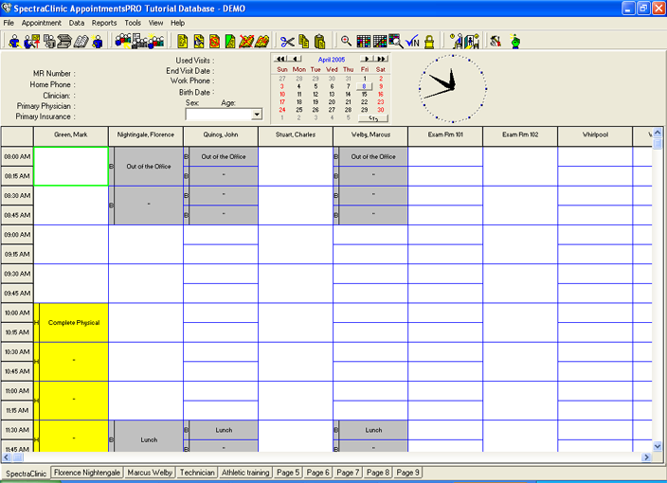Switch to the Technician tab
667x483 pixels.
coord(197,473)
